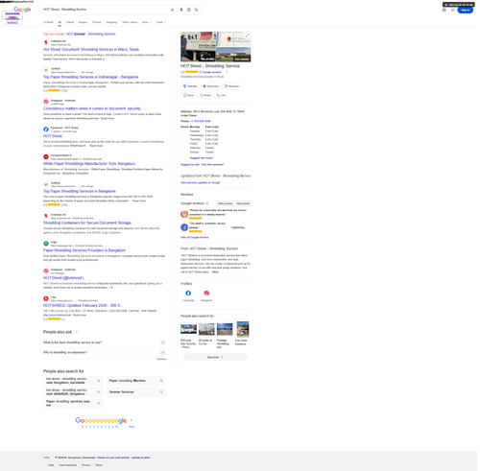480x471 pixels.
Task: Open the Facebook profile icon in knowledge panel
Action: (x=188, y=294)
